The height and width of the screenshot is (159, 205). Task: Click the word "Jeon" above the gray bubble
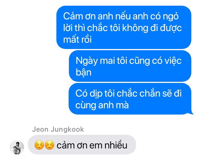click(x=40, y=129)
